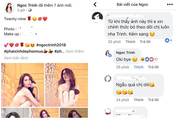Open the top-right photo of seated woman
The height and width of the screenshot is (119, 177).
pyautogui.click(x=66, y=85)
